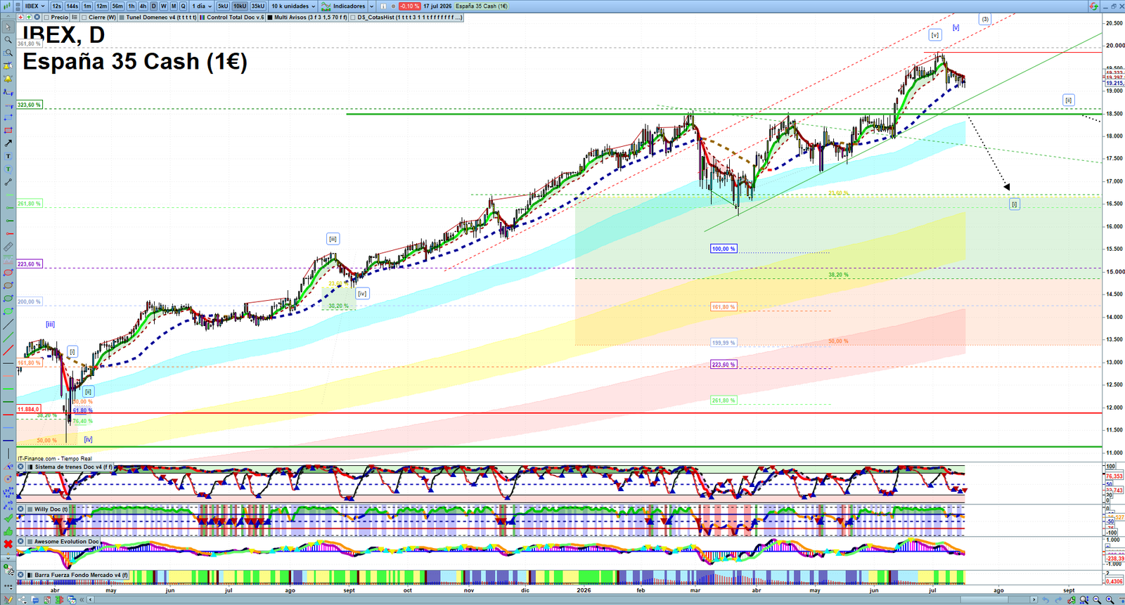
Task: Click the green add indicator plus icon
Action: tap(29, 17)
